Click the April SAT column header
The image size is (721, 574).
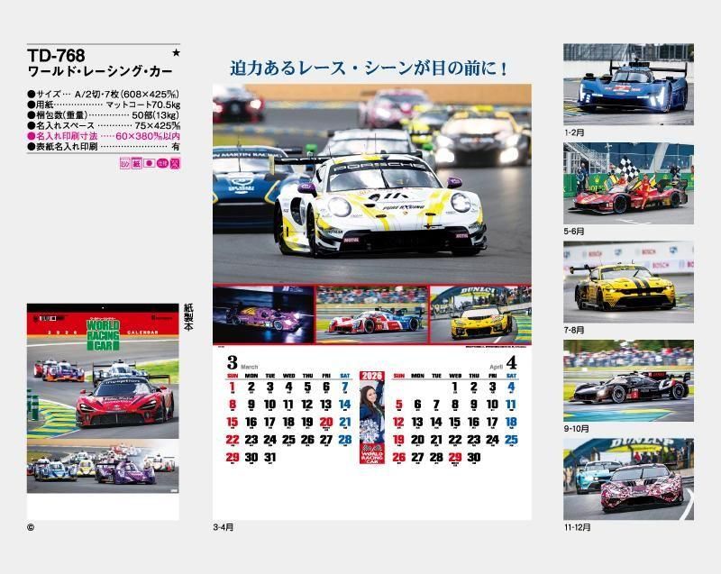click(511, 376)
